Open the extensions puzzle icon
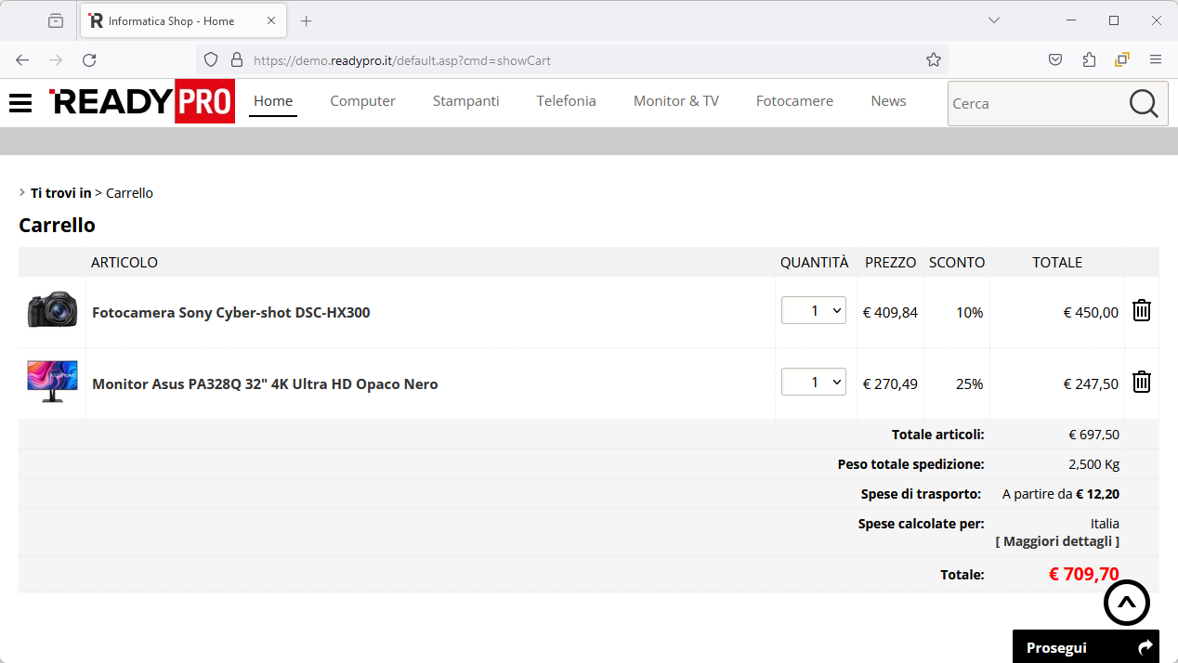 point(1089,60)
